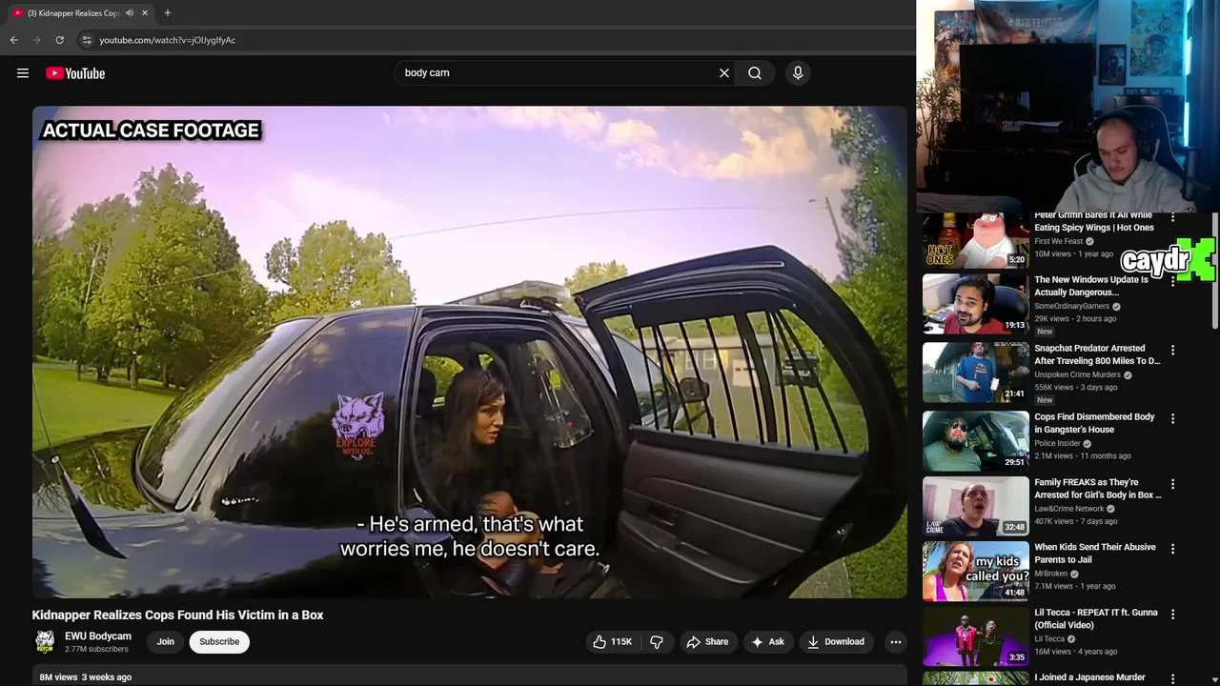Screen dimensions: 1220x686
Task: Open the EWU Bodycam channel avatar
Action: [x=45, y=641]
